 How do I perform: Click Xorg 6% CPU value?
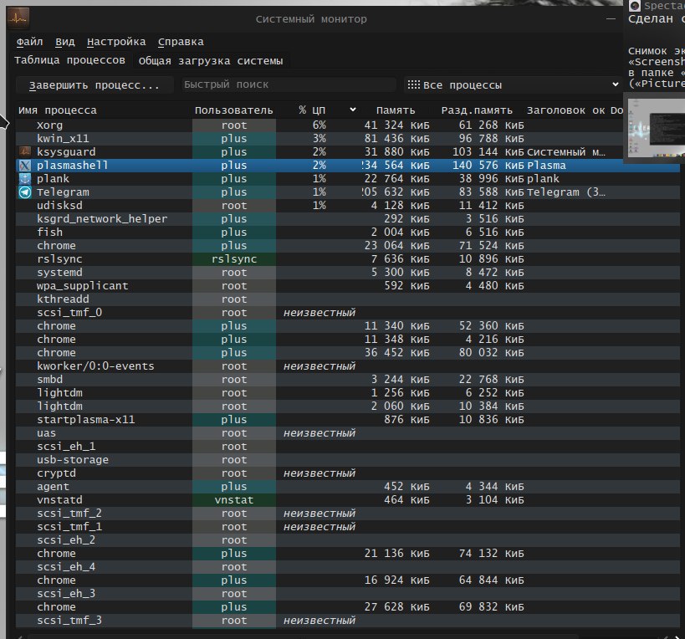(x=319, y=125)
